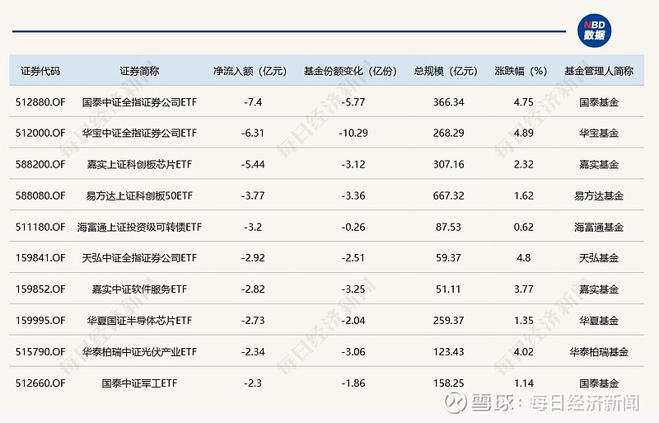The height and width of the screenshot is (423, 659).
Task: Click 海富通基金 manager cell
Action: (x=599, y=228)
